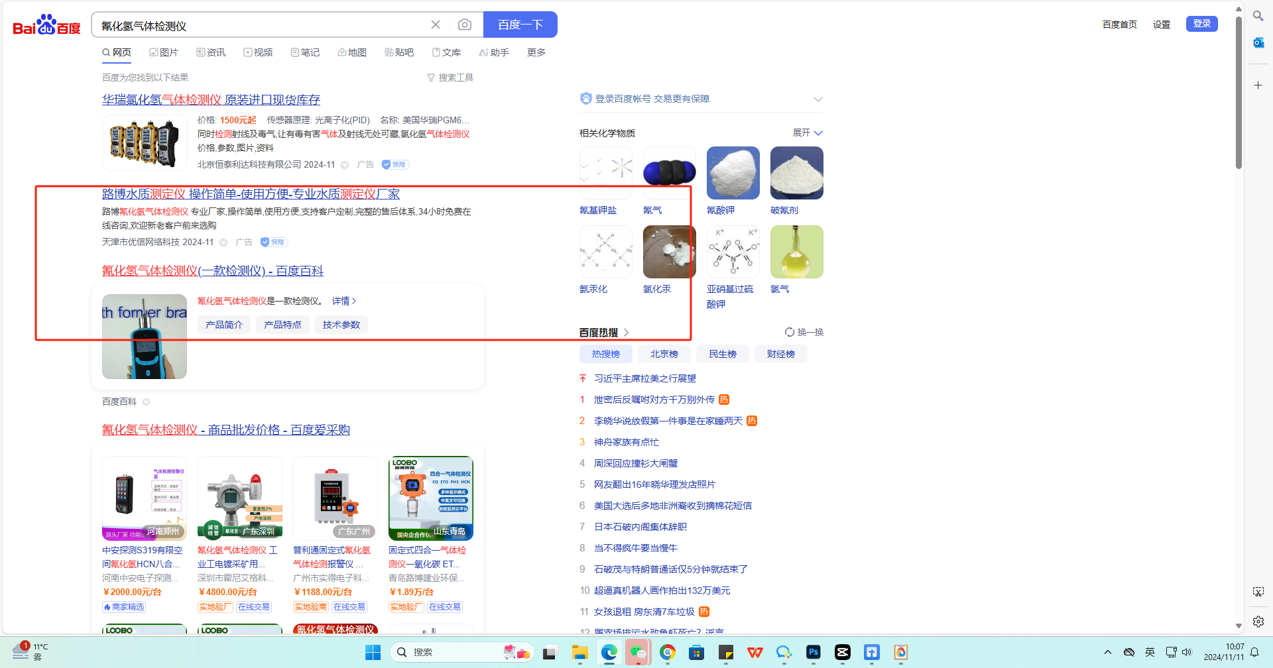Open the 百度百科 氰化氢气体检测仪 result
The height and width of the screenshot is (668, 1273).
pos(213,270)
